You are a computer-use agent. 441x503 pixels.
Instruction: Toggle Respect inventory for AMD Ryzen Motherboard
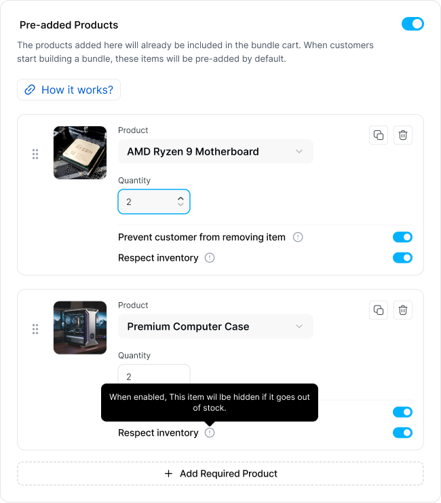[402, 258]
